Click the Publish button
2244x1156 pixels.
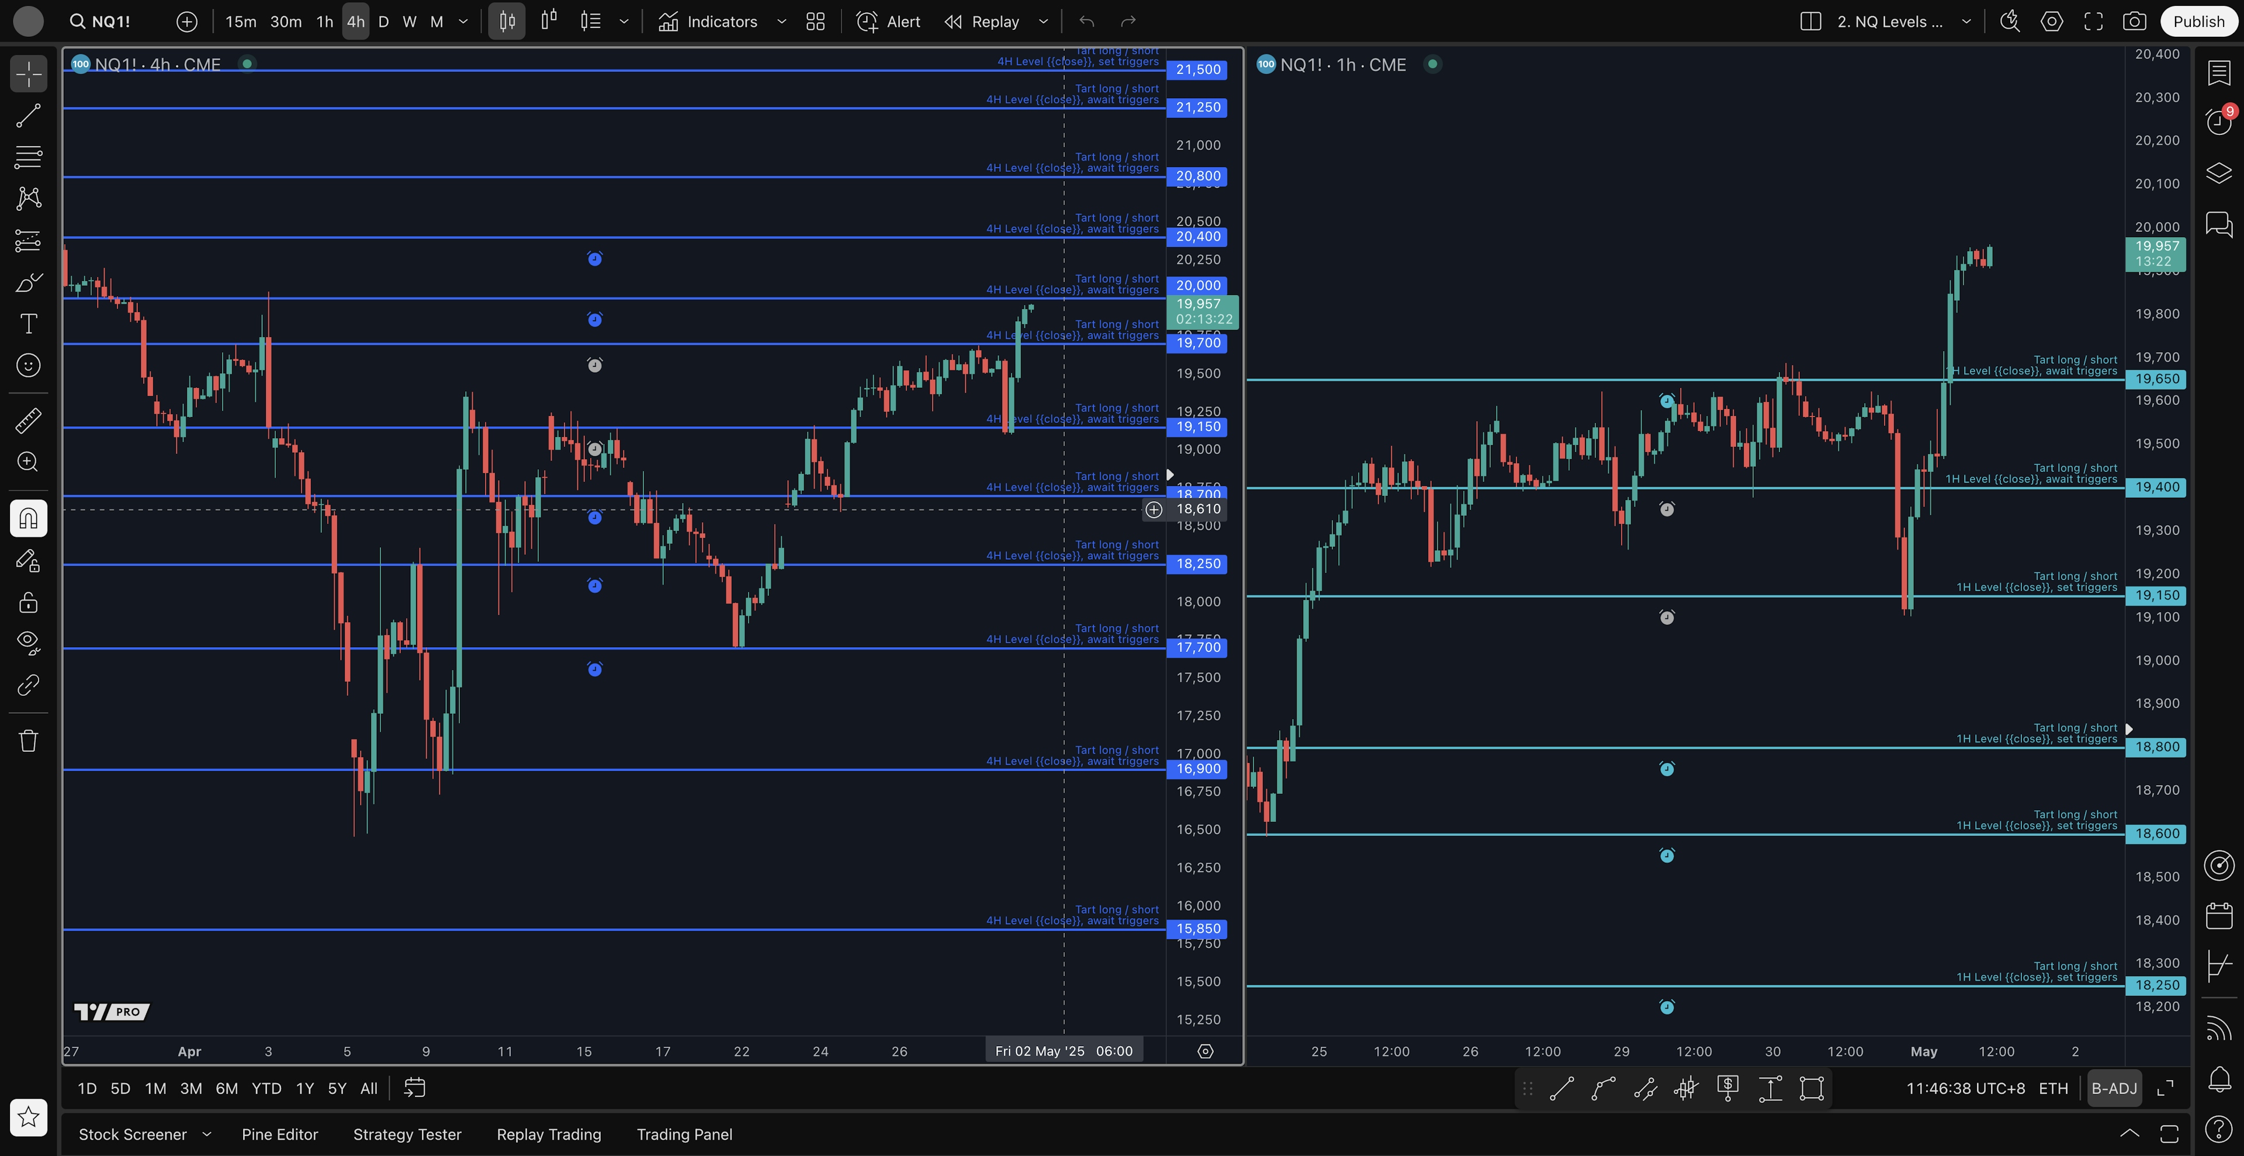click(x=2198, y=22)
